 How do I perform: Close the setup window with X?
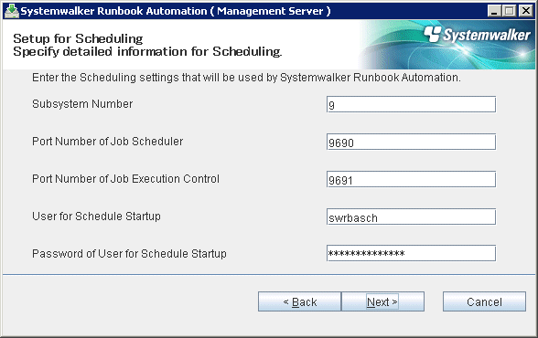[525, 11]
